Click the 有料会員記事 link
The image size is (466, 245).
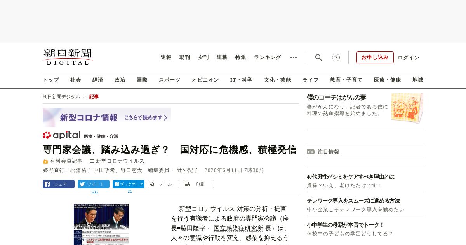coord(66,161)
